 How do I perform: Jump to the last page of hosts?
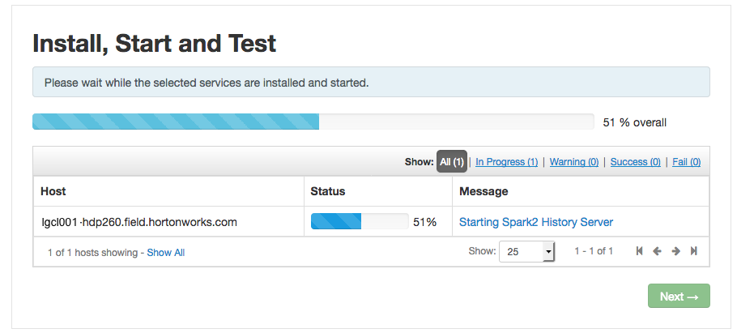(x=694, y=251)
